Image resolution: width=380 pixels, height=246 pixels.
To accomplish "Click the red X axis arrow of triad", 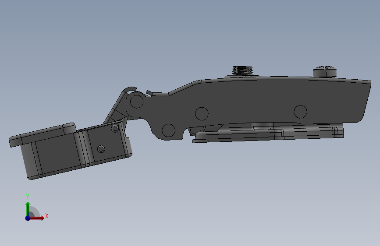I will [38, 218].
